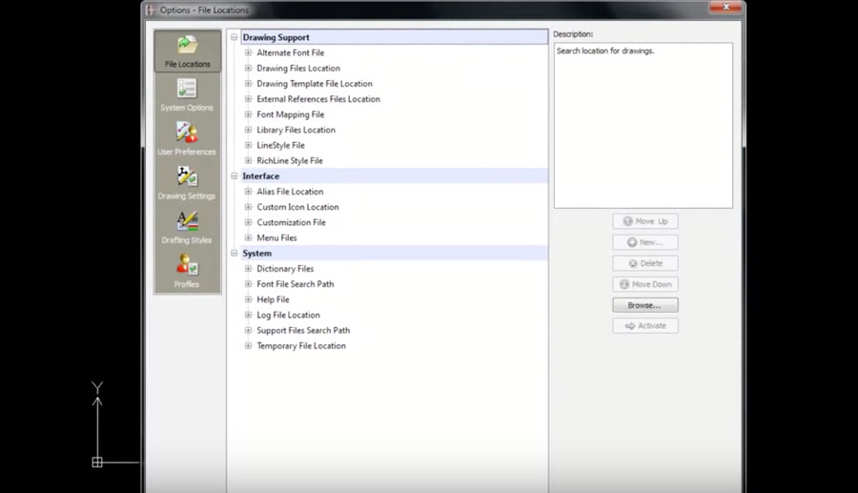Select Drawing Template File Location label

click(315, 84)
